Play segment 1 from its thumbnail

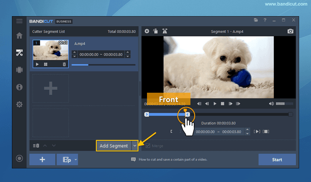pos(37,64)
